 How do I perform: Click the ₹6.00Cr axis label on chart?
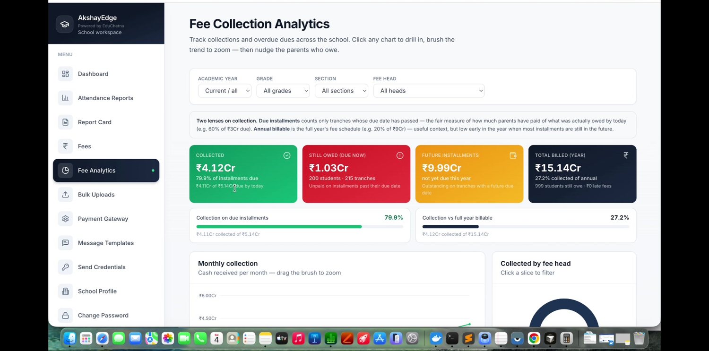208,296
